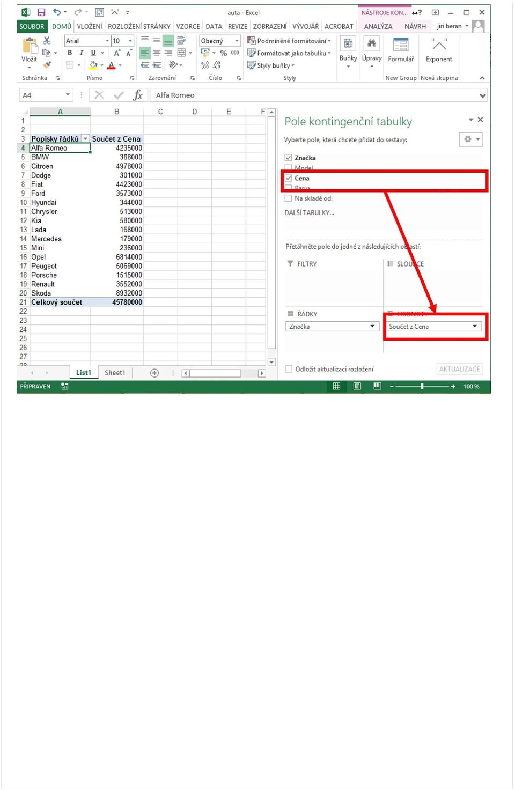Screen dimensions: 515x790
Task: Cut selection with the scissors icon
Action: [47, 41]
